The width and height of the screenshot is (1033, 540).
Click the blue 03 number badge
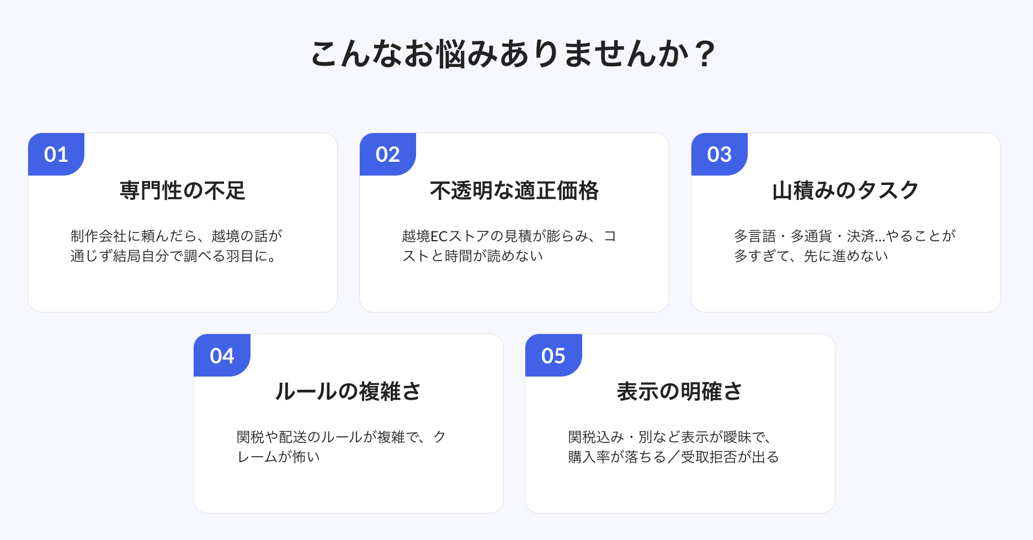719,154
